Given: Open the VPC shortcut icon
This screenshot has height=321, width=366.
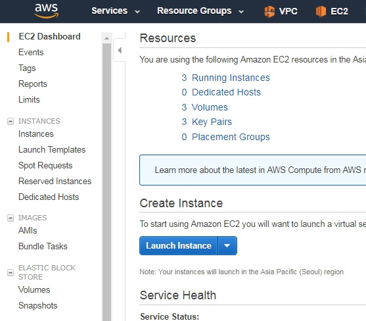Looking at the screenshot, I should click(x=269, y=11).
